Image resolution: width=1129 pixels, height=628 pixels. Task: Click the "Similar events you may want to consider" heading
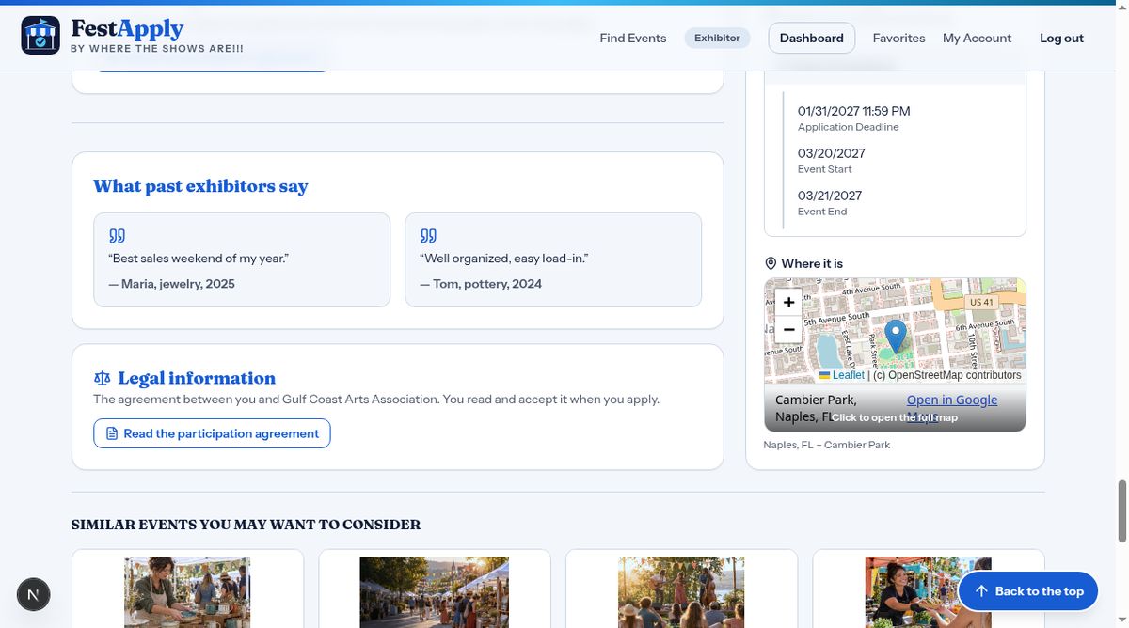coord(246,525)
